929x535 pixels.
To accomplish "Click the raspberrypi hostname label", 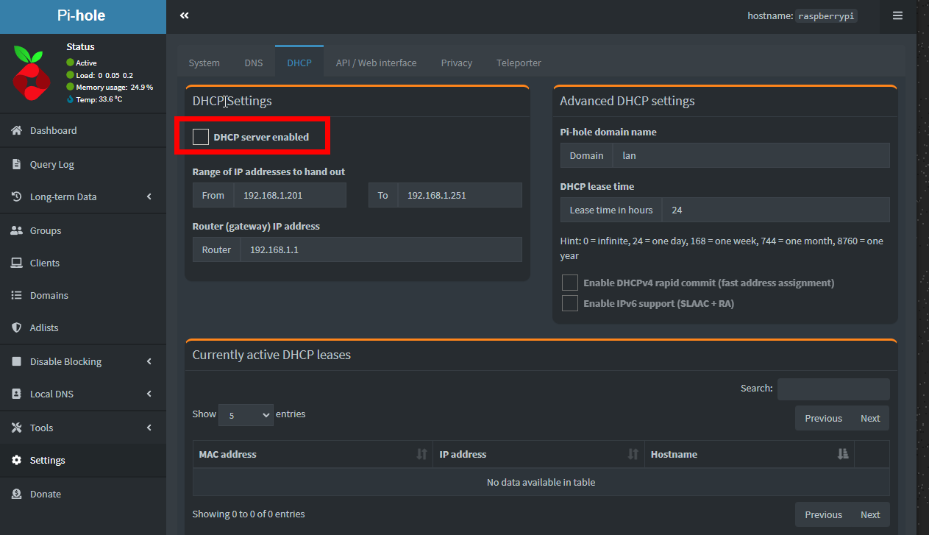I will [x=827, y=15].
